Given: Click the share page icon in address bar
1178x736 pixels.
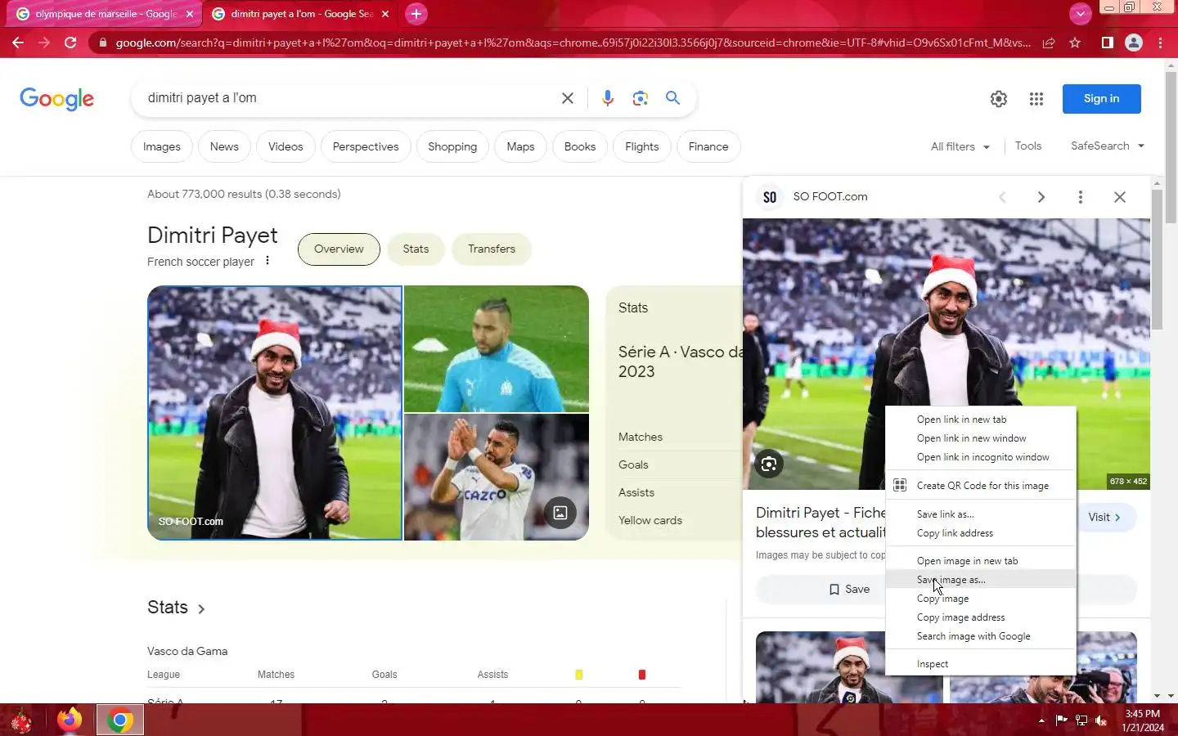Looking at the screenshot, I should [1049, 43].
